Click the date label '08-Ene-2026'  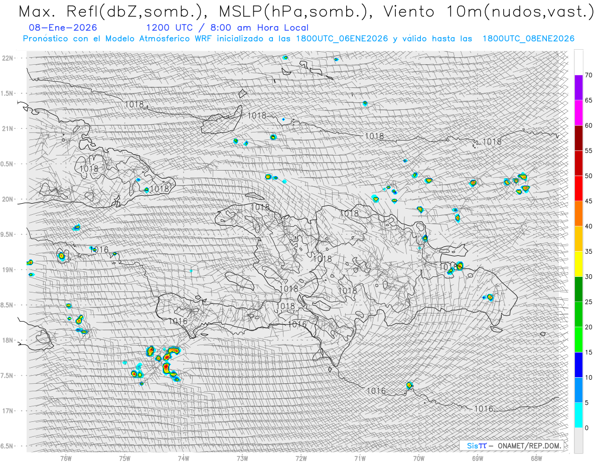pyautogui.click(x=63, y=28)
